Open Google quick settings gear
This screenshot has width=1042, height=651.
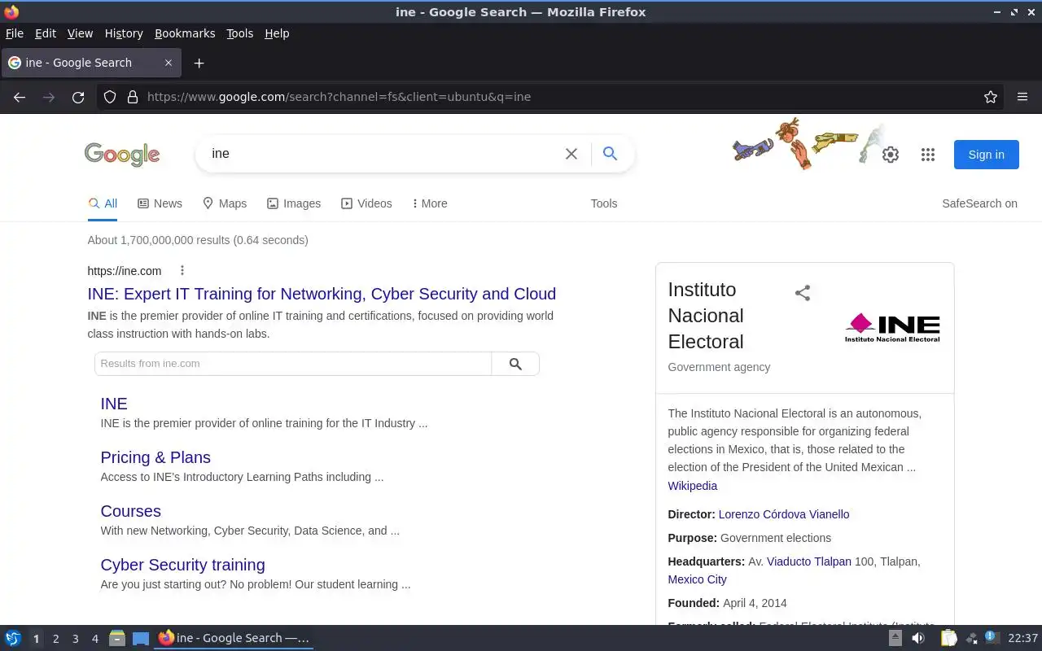(891, 155)
